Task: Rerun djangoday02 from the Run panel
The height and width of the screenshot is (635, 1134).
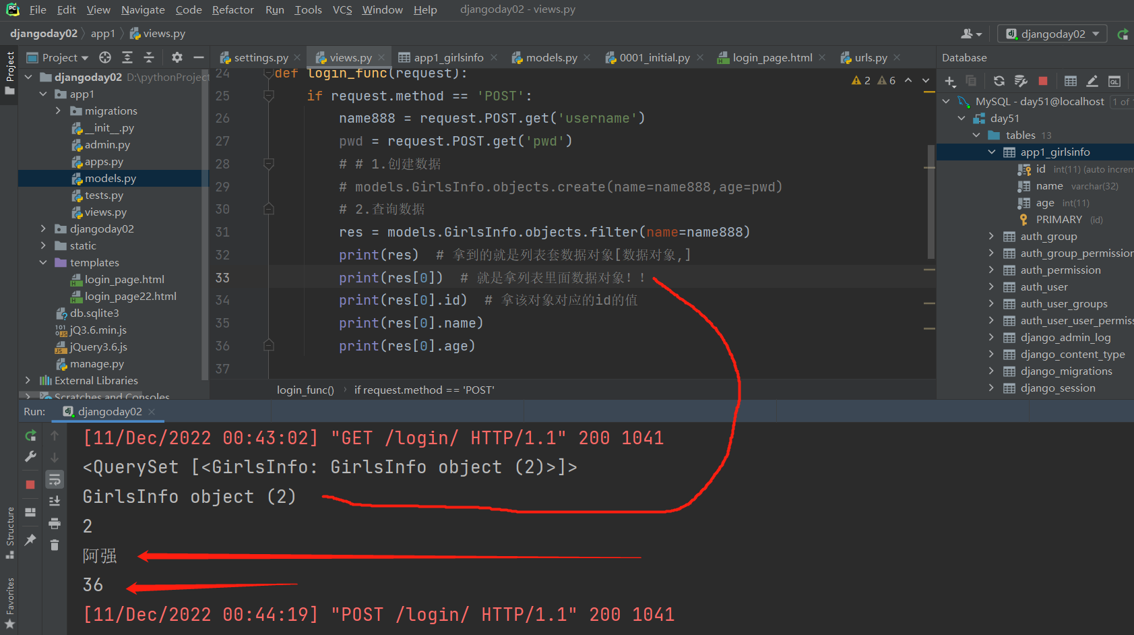Action: 30,435
